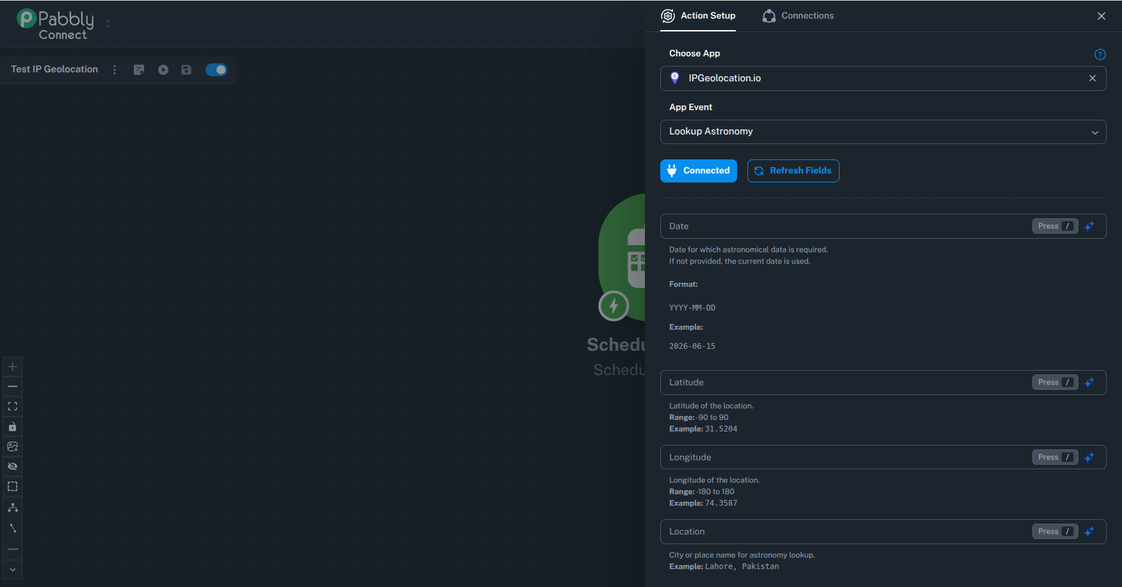Toggle the workflow enable switch

point(216,70)
